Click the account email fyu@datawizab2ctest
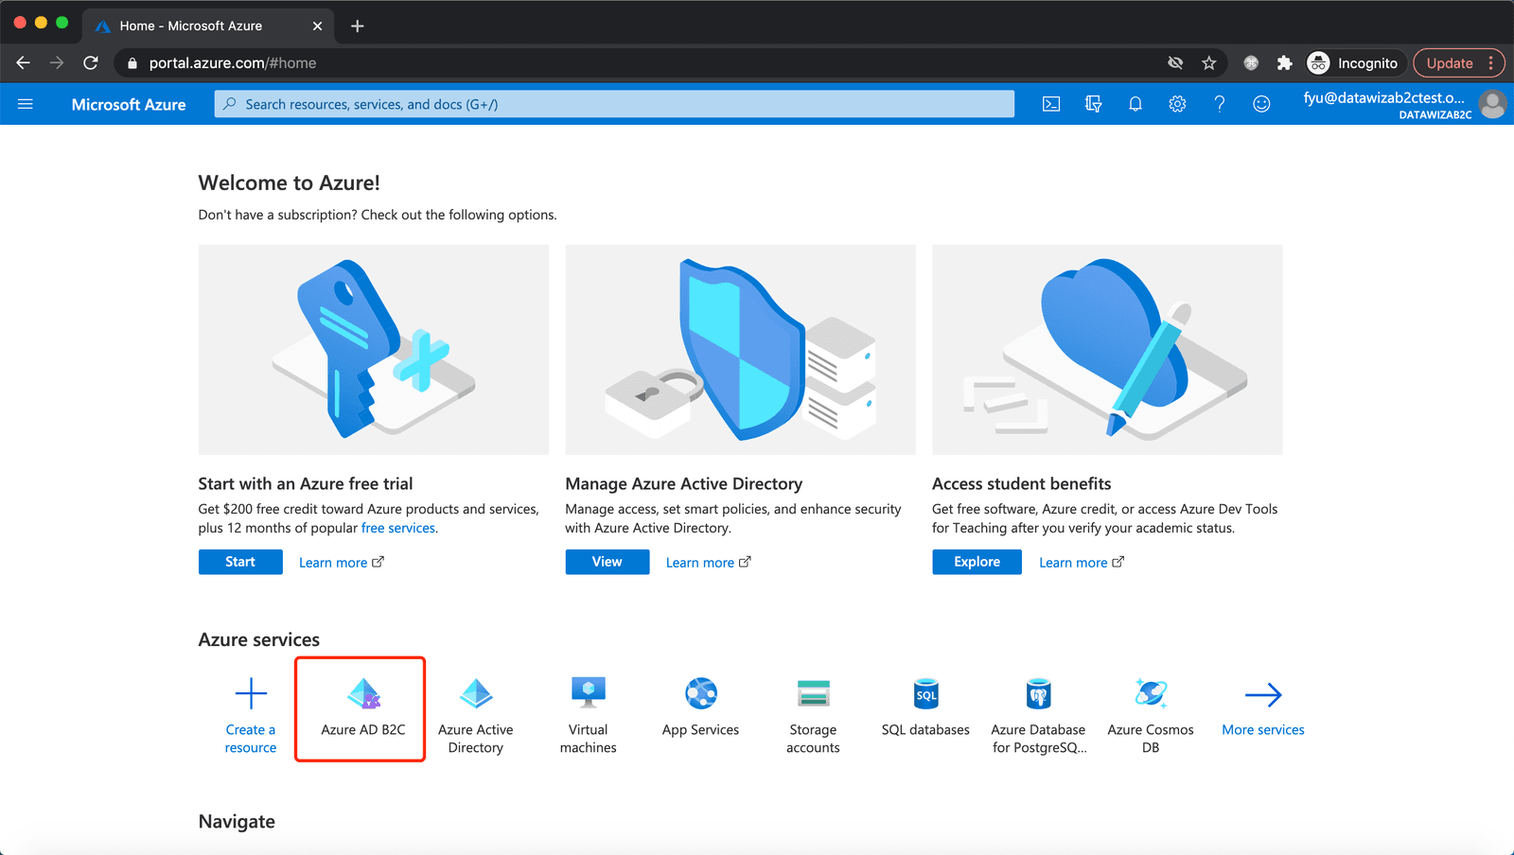1514x855 pixels. tap(1383, 97)
